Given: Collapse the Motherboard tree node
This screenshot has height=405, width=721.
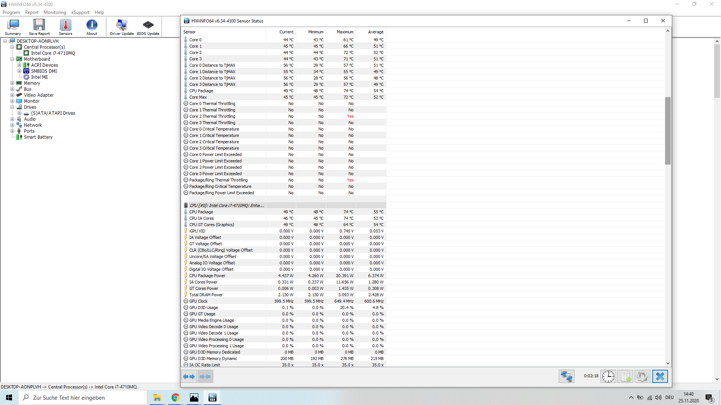Looking at the screenshot, I should (12, 59).
